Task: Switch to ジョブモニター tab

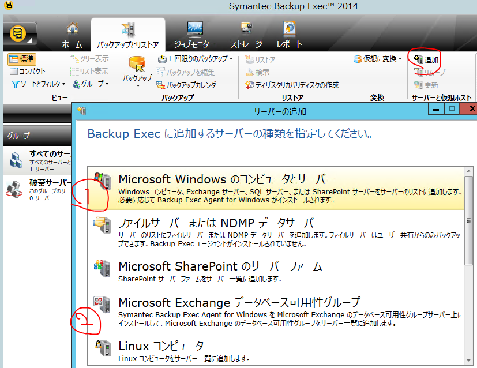Action: click(195, 35)
